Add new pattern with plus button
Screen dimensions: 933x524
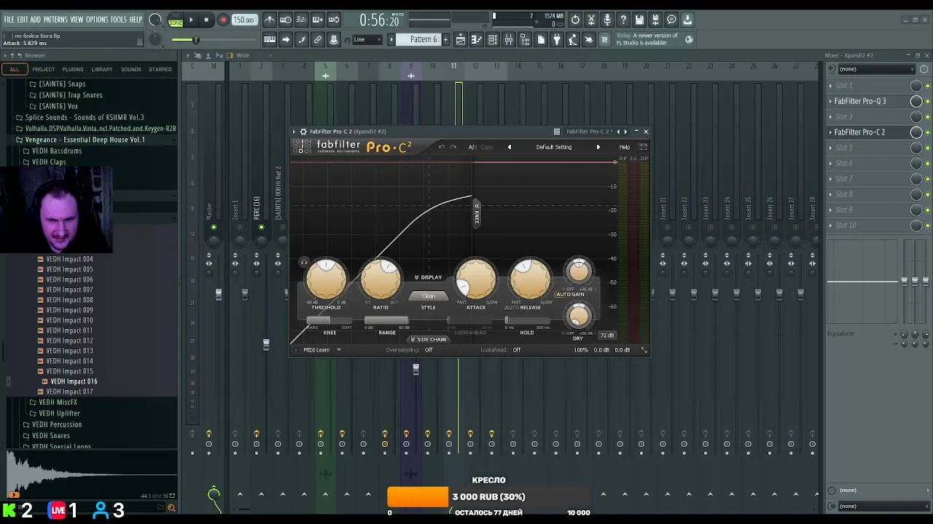coord(447,39)
